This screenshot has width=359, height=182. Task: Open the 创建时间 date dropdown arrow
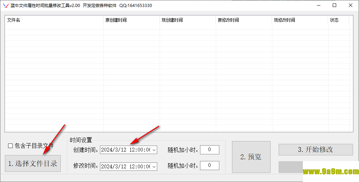click(x=154, y=150)
